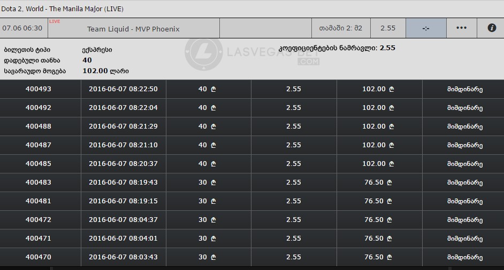Click timestamp 2016-06-07 08:04:37
The image size is (504, 270).
pyautogui.click(x=123, y=219)
